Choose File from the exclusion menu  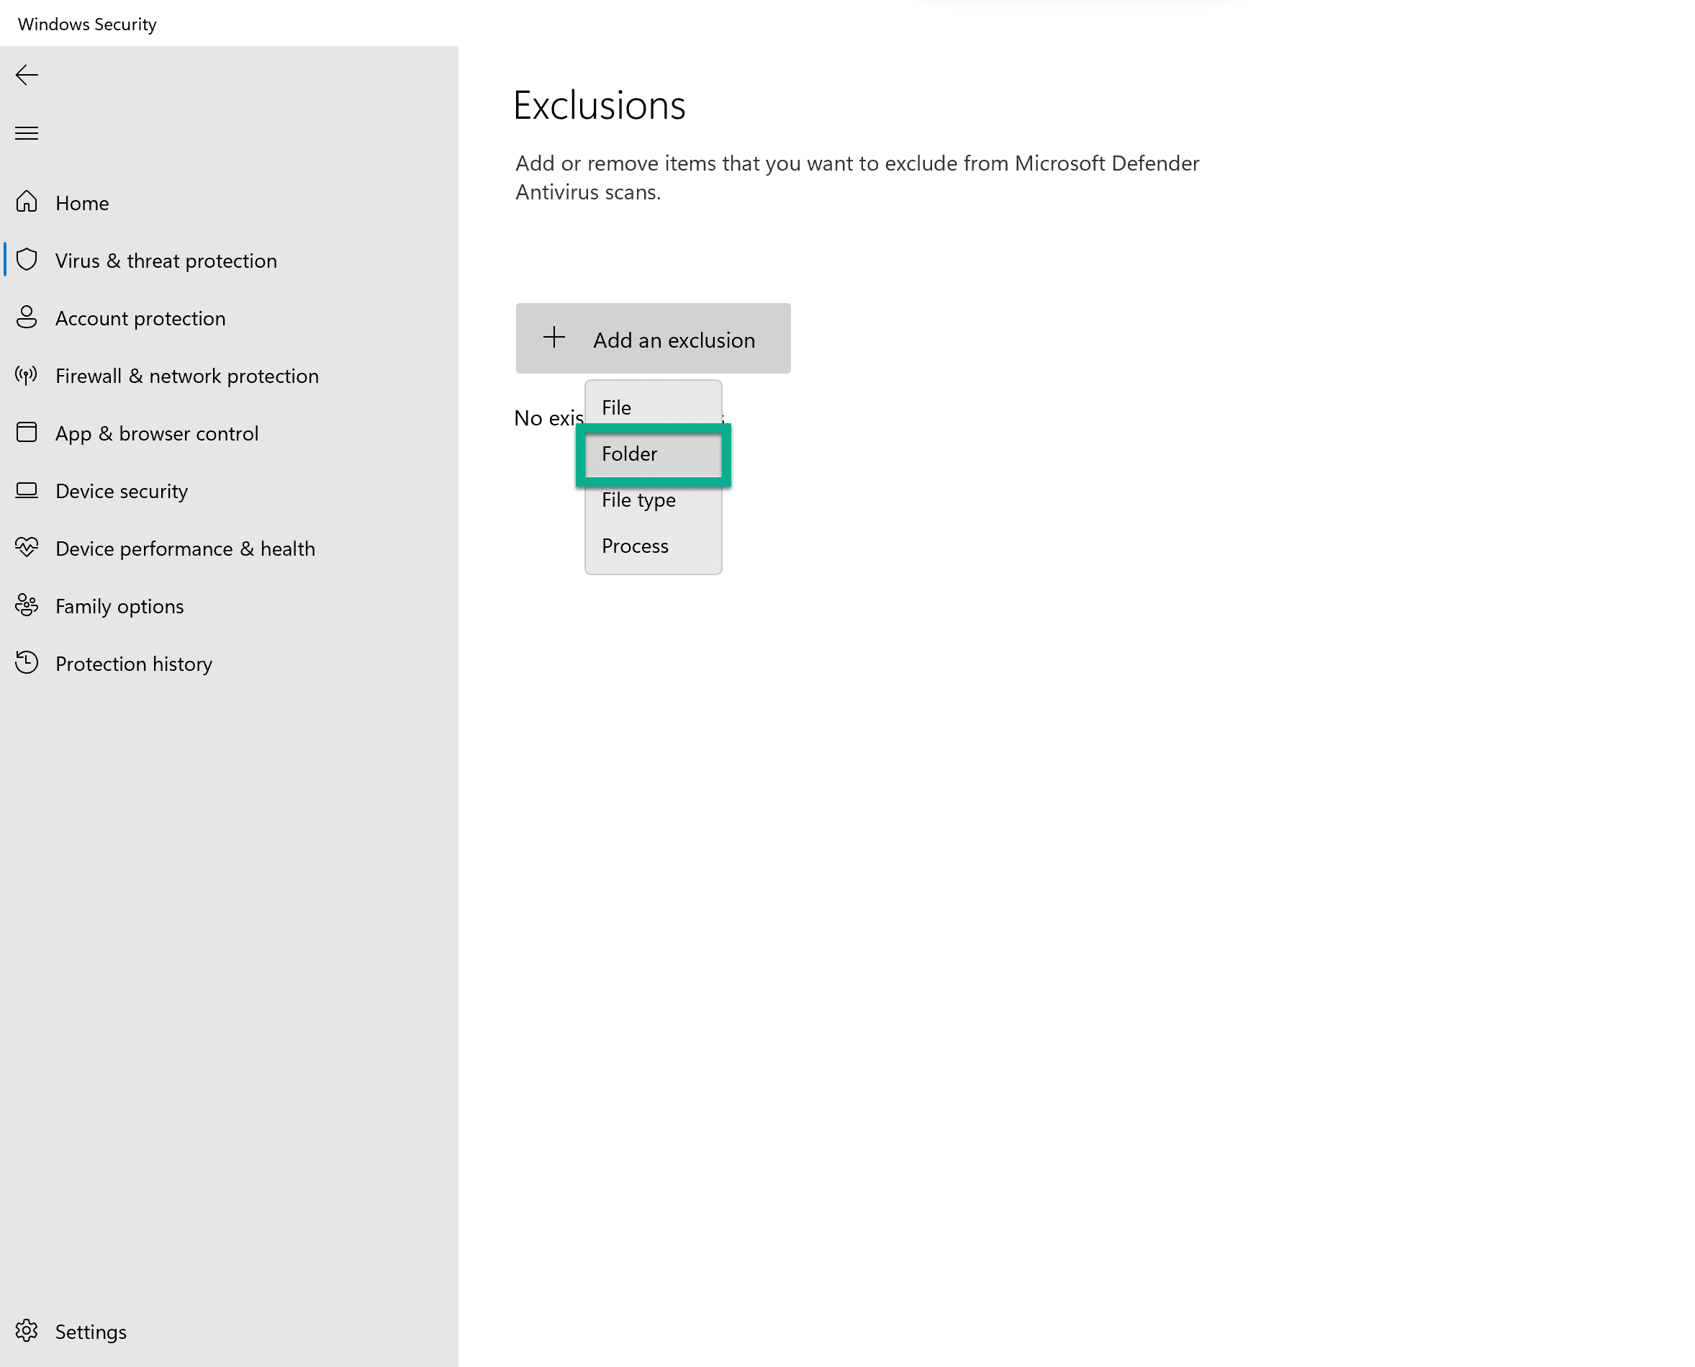click(x=616, y=408)
